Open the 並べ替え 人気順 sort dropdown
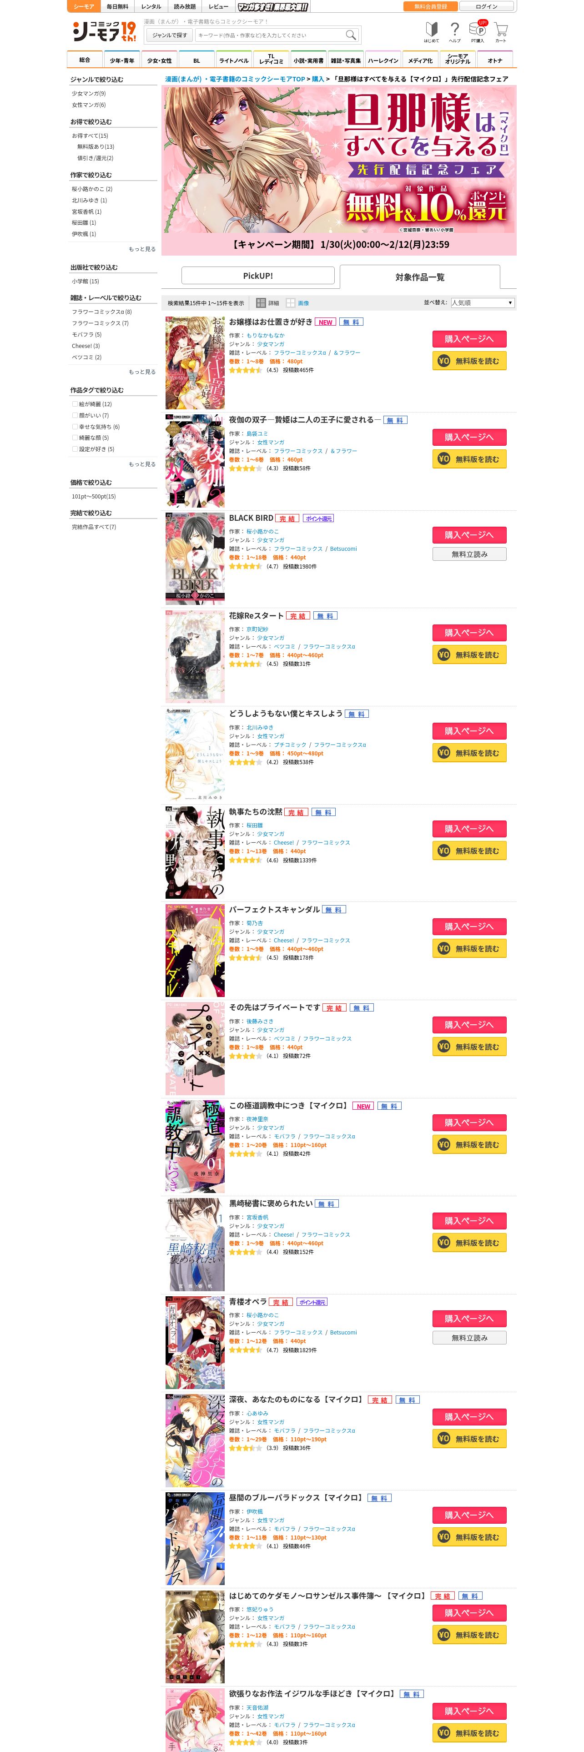This screenshot has height=1752, width=584. (482, 302)
